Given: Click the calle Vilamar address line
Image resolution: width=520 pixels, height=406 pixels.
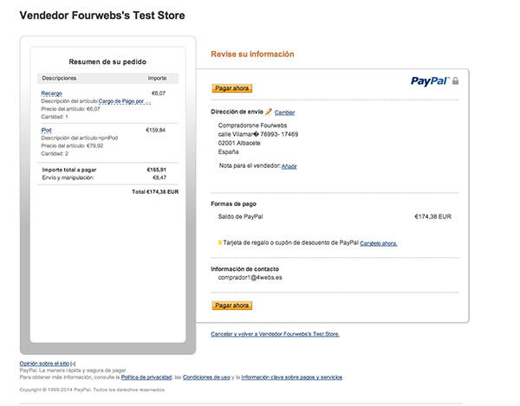Looking at the screenshot, I should (x=258, y=134).
